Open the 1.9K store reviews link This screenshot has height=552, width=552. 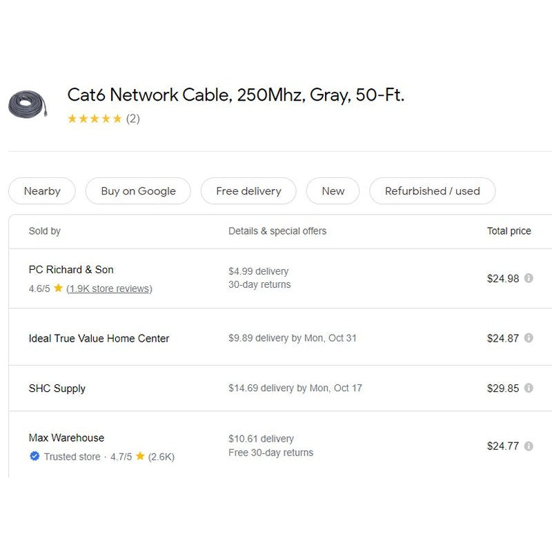coord(109,288)
